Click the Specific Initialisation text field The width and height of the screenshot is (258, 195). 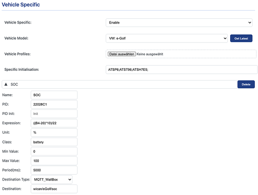point(182,70)
